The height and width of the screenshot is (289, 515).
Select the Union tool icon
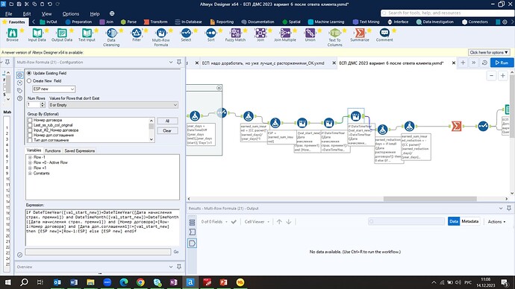tap(310, 33)
